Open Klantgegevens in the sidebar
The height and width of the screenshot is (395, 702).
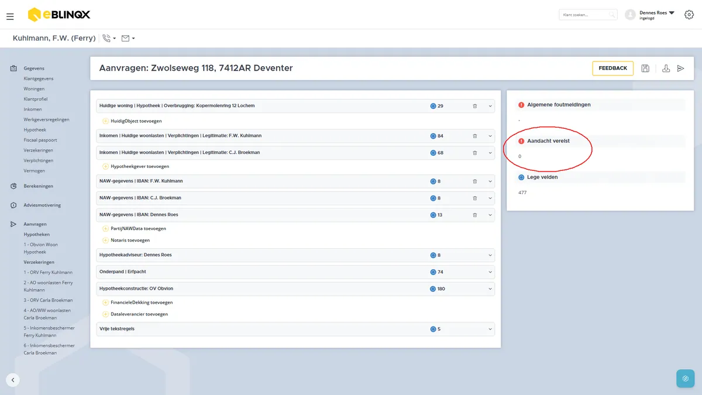click(39, 78)
